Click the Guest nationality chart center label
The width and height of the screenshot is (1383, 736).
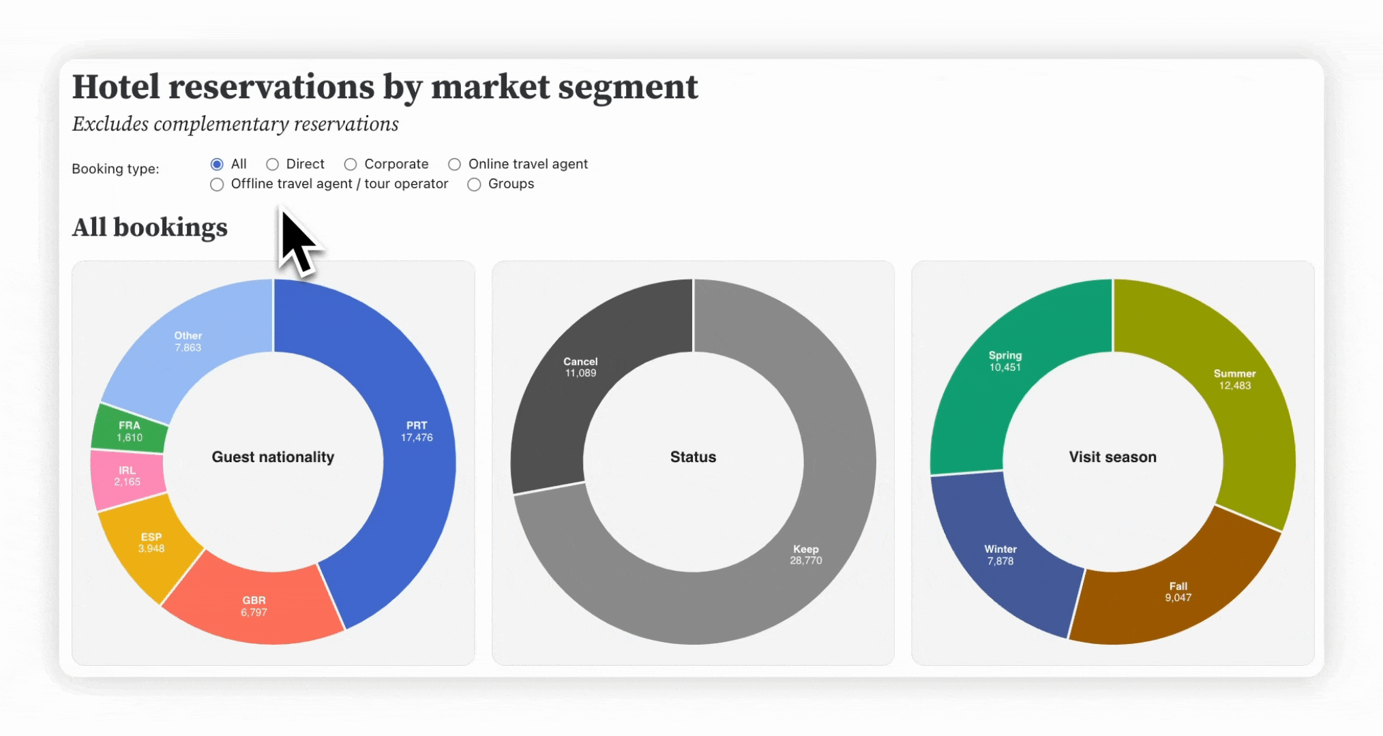(x=273, y=457)
